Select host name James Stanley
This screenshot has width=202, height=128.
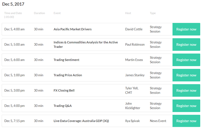(135, 75)
